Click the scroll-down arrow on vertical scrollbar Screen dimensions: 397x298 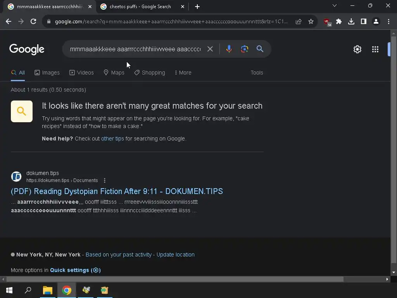click(x=393, y=272)
